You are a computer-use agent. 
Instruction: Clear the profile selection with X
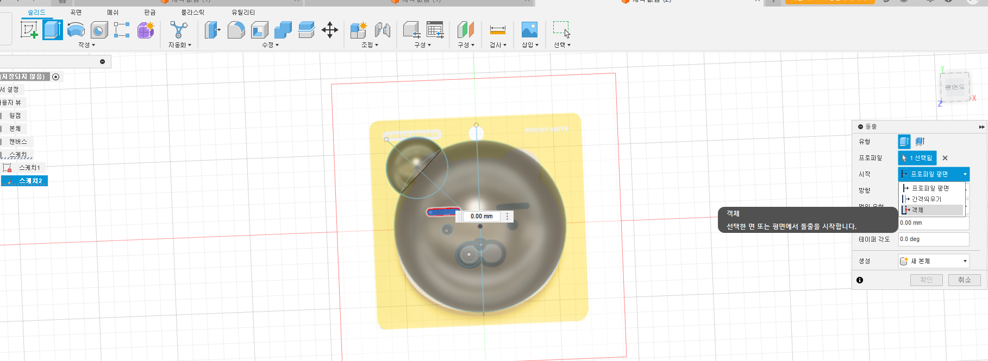click(945, 158)
